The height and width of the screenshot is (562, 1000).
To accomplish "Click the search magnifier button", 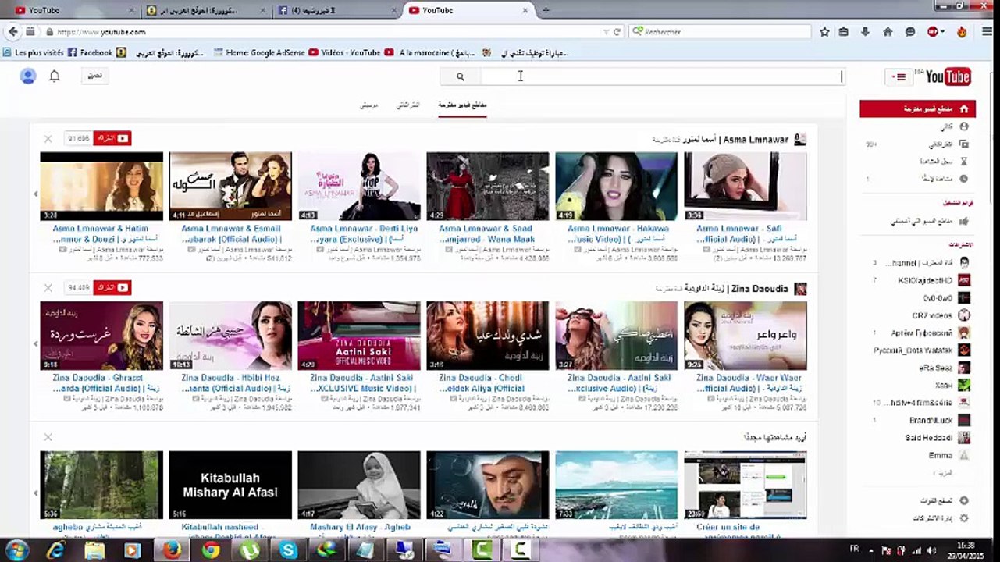I will [x=460, y=76].
